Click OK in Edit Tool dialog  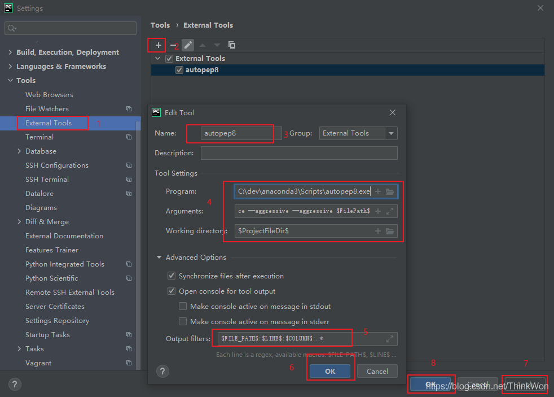click(330, 371)
